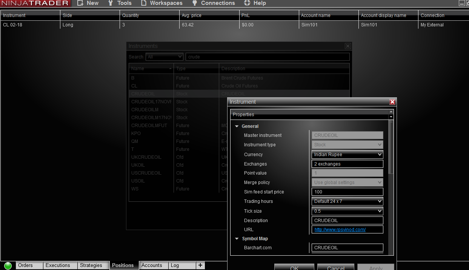The width and height of the screenshot is (469, 270).
Task: Select the QM future row
Action: pyautogui.click(x=178, y=141)
